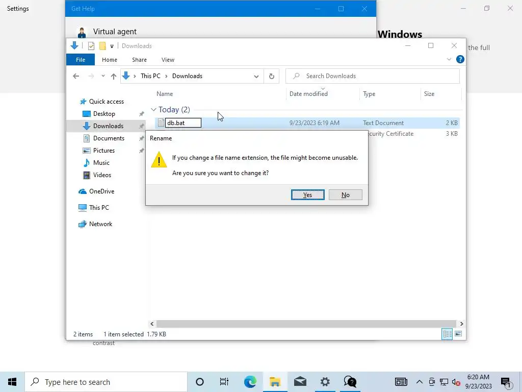The height and width of the screenshot is (392, 522).
Task: Open Documents in navigation pane
Action: pos(109,138)
